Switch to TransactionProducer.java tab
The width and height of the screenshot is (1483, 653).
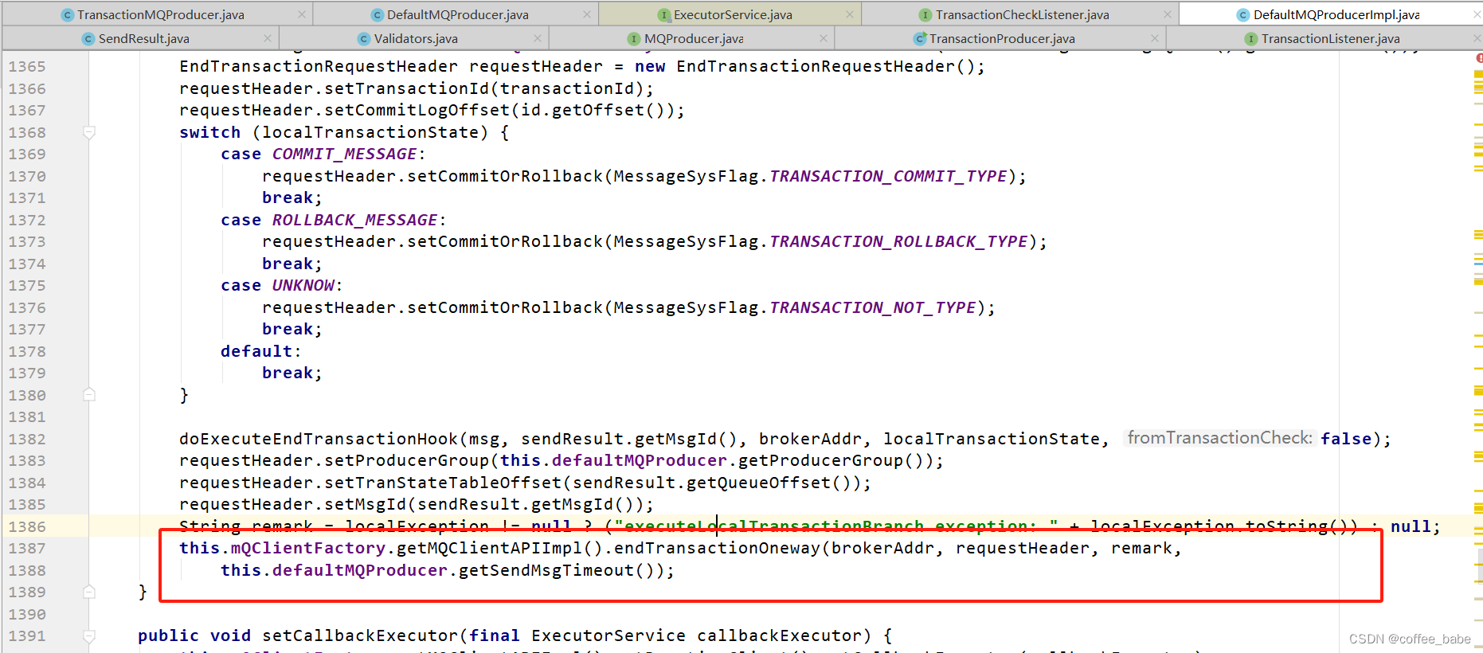1002,38
